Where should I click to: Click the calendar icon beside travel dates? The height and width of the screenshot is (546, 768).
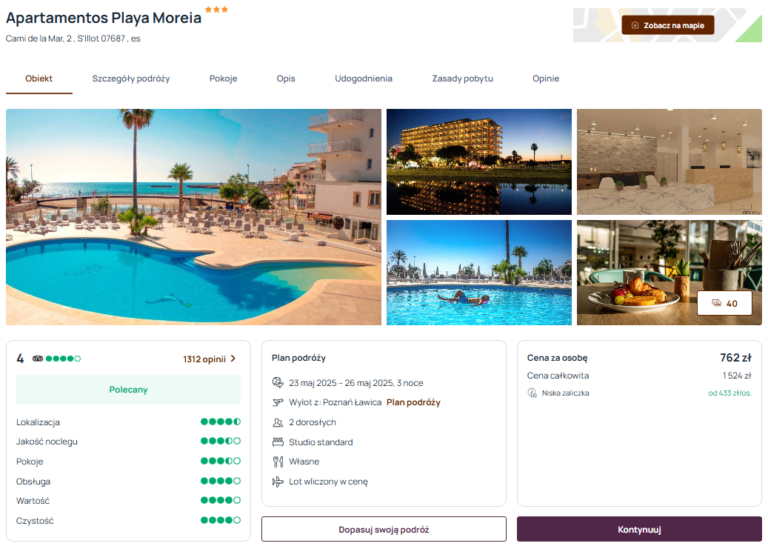[278, 382]
